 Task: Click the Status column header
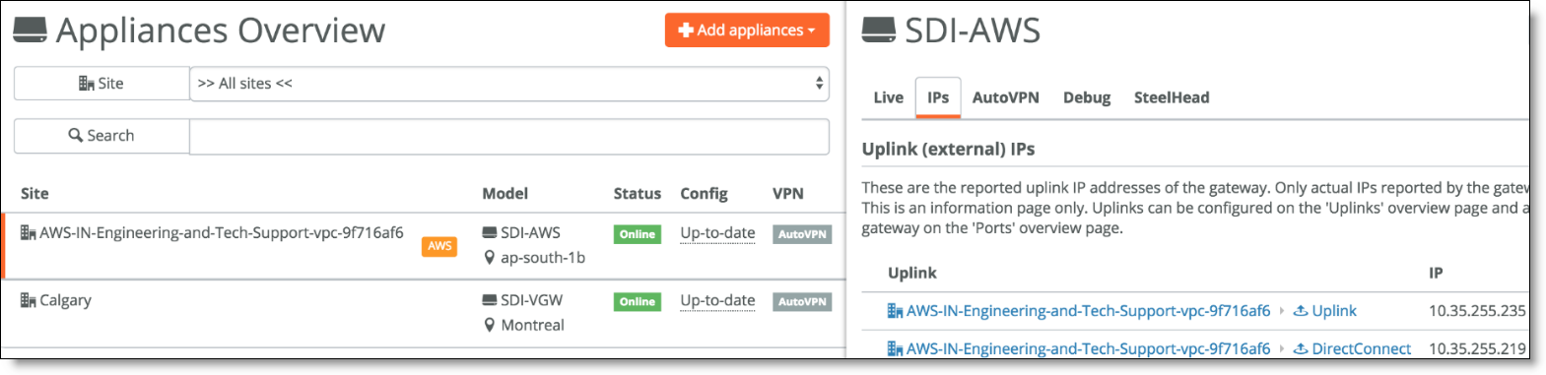(x=637, y=194)
